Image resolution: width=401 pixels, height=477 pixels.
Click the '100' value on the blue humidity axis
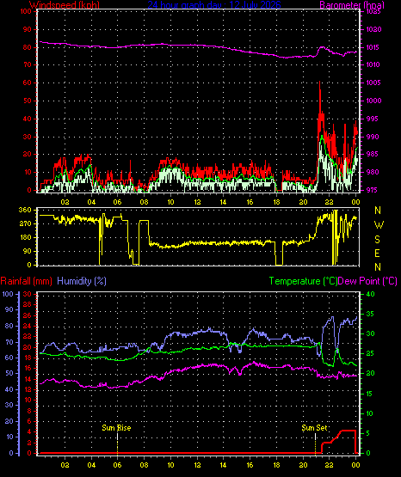[x=9, y=294]
